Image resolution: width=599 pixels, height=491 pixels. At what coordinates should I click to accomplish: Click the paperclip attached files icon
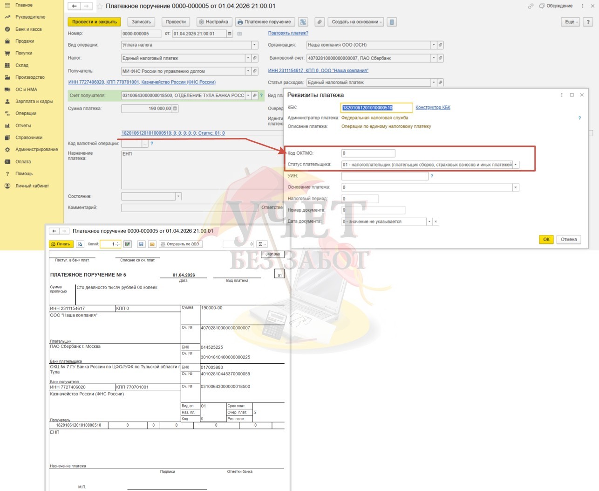coord(319,22)
